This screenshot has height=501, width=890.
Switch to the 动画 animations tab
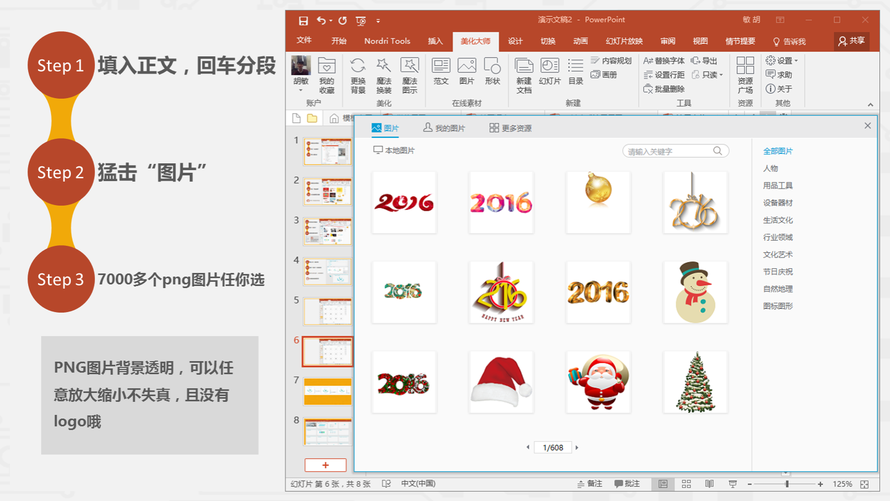click(581, 41)
